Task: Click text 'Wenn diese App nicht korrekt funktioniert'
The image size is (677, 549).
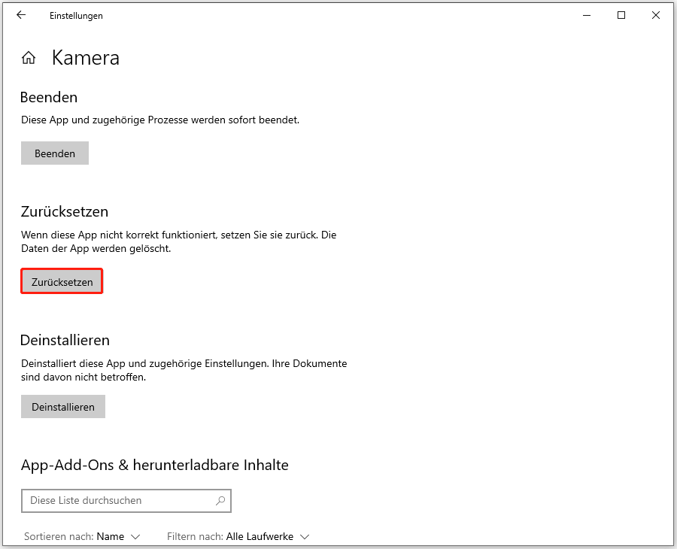Action: pos(119,235)
